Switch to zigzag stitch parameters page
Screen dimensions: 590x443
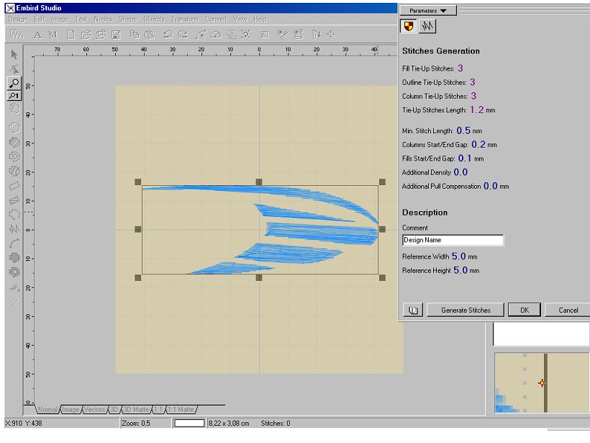pos(427,27)
